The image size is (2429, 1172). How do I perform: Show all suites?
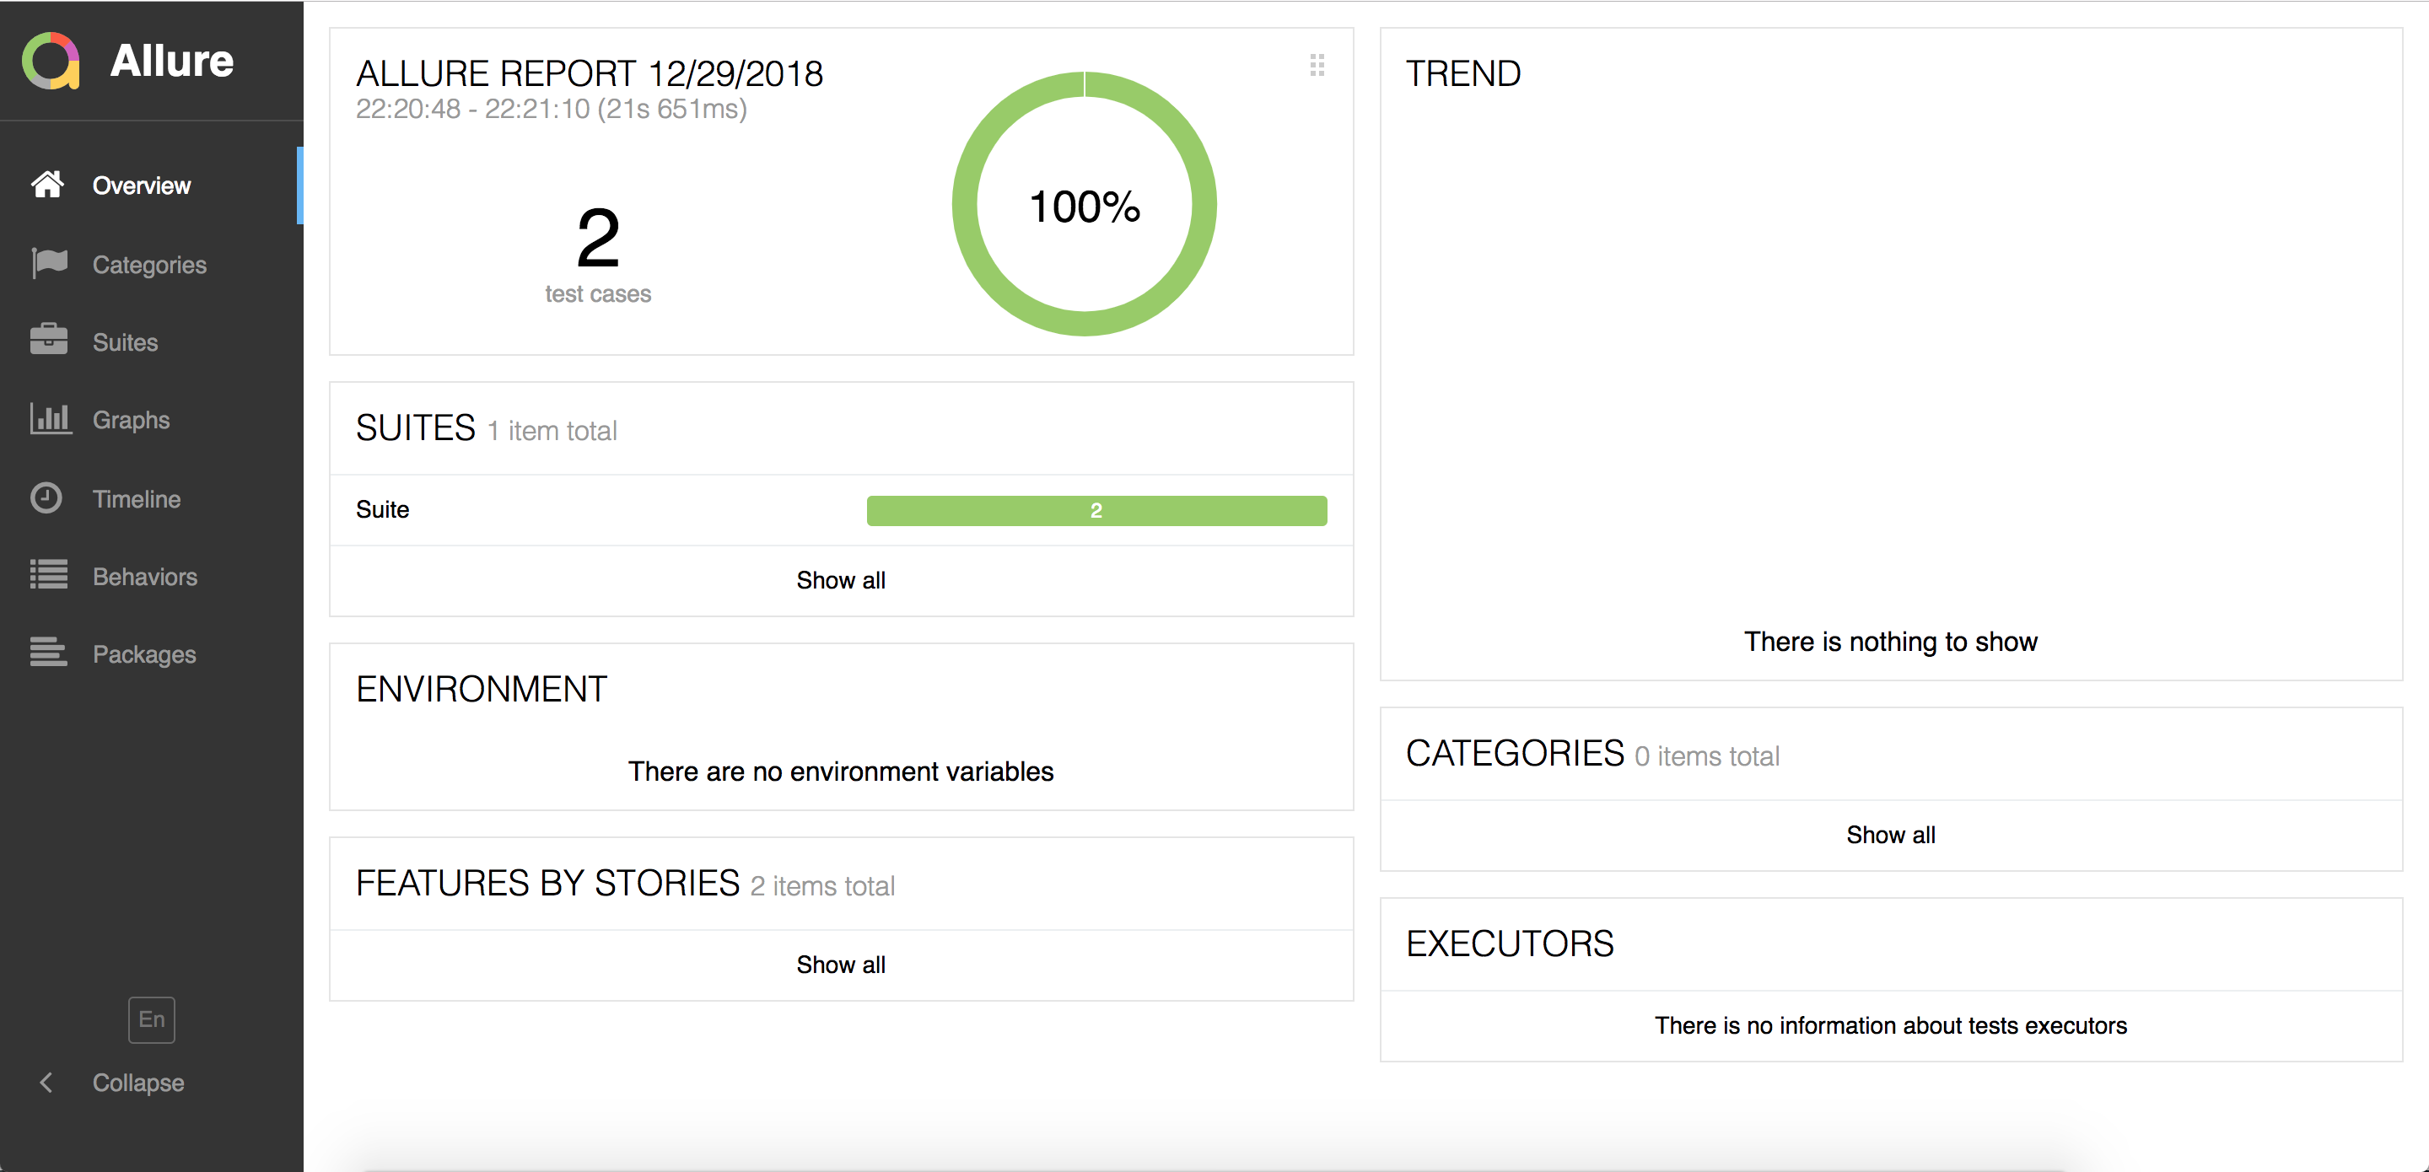pyautogui.click(x=840, y=580)
